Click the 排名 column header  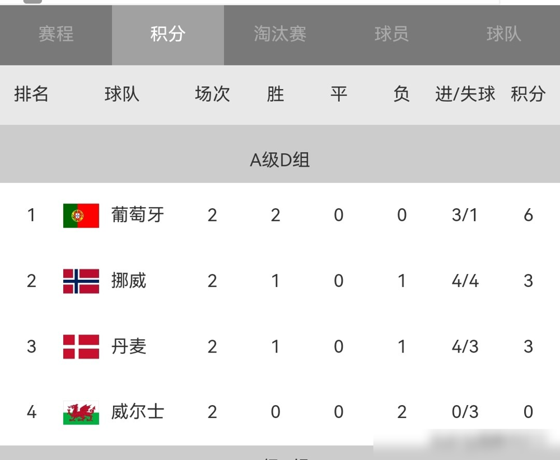[x=31, y=94]
